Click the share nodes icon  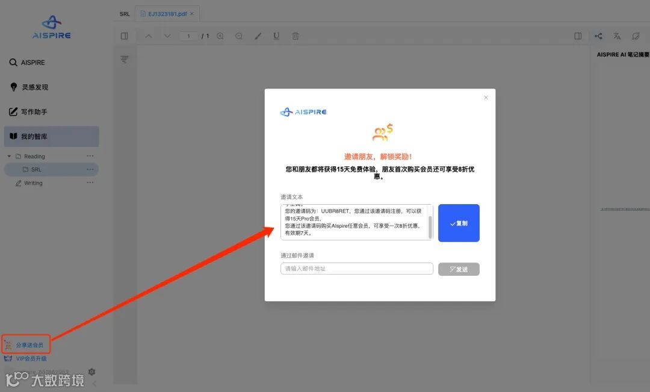598,36
